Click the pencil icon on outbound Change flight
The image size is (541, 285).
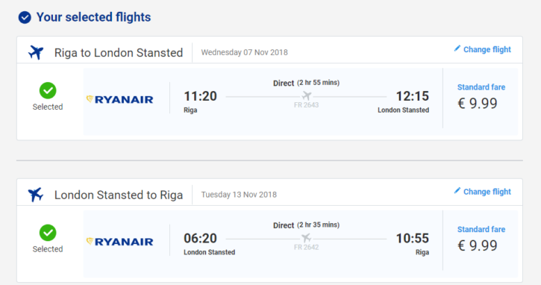click(457, 48)
